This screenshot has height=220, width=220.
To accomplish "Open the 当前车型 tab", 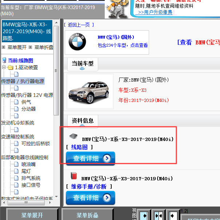I will pos(83,64).
